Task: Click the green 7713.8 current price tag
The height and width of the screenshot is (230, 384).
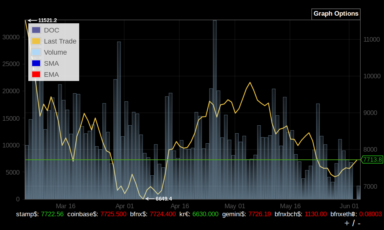Action: [372, 160]
